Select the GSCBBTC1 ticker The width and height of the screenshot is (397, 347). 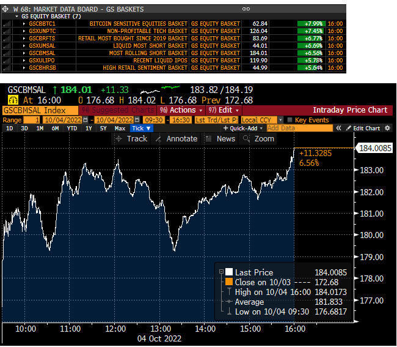click(x=42, y=24)
